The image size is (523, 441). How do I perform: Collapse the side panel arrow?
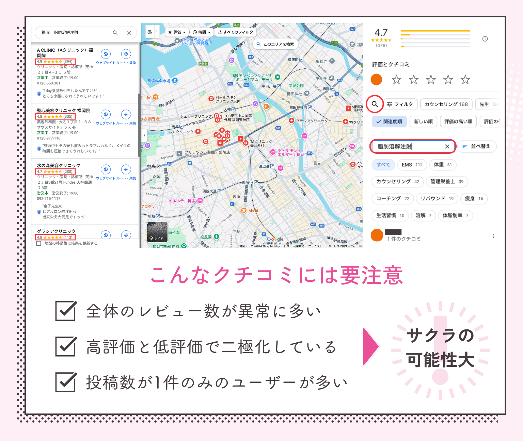coord(144,135)
